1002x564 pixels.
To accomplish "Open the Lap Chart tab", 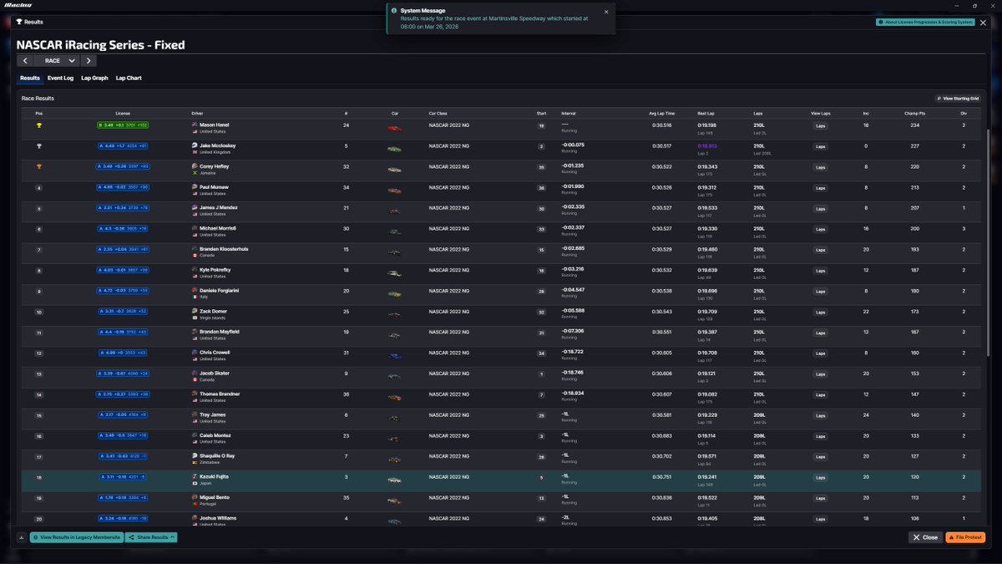I will 129,78.
